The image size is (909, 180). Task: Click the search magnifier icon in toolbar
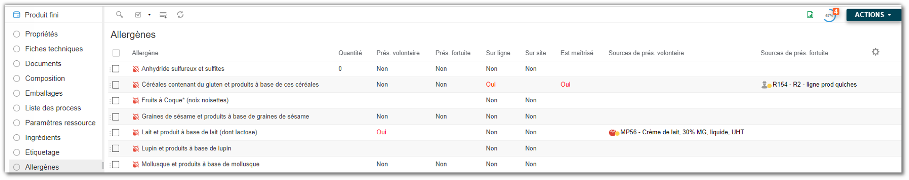coord(120,15)
